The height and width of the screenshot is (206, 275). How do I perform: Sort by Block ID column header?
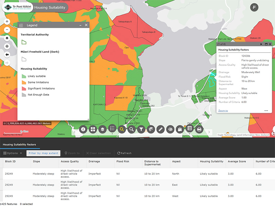tap(10, 161)
